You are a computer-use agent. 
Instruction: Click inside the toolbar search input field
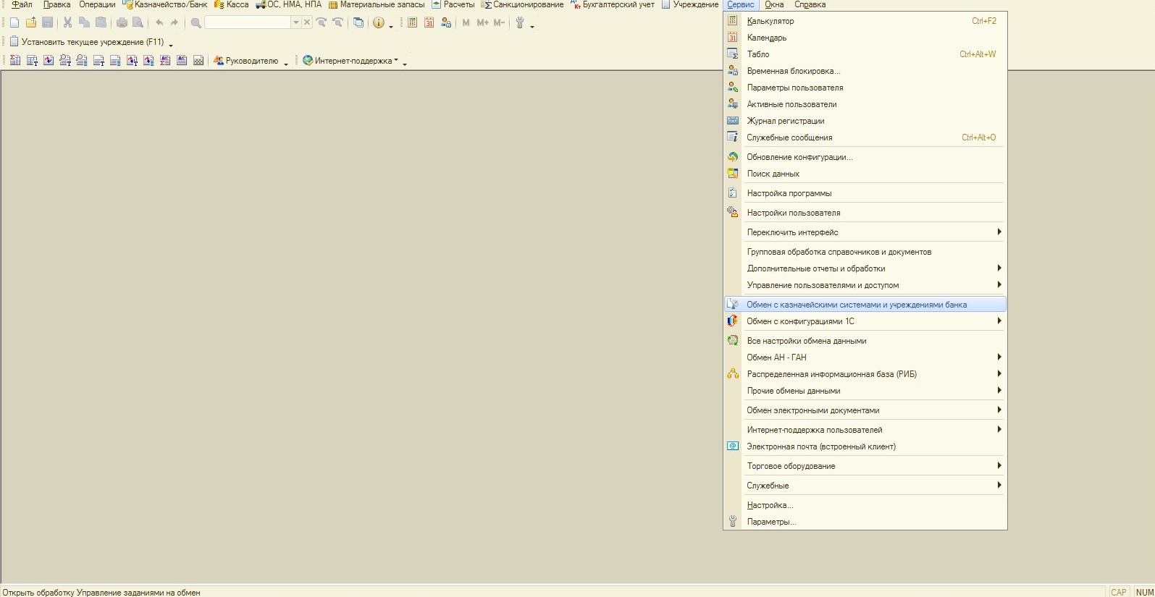pos(247,22)
